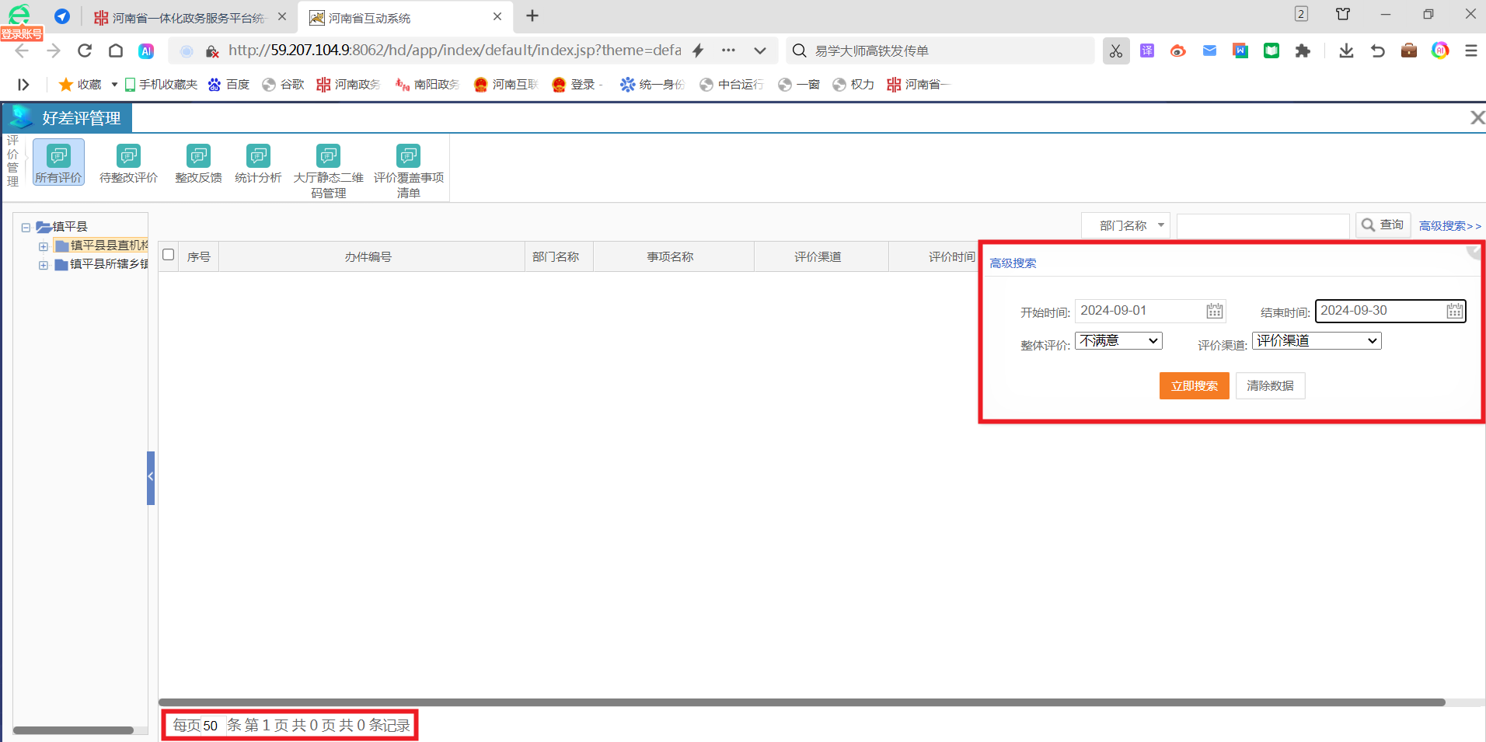Open the 评价渠道 dropdown in advanced search

[x=1317, y=340]
